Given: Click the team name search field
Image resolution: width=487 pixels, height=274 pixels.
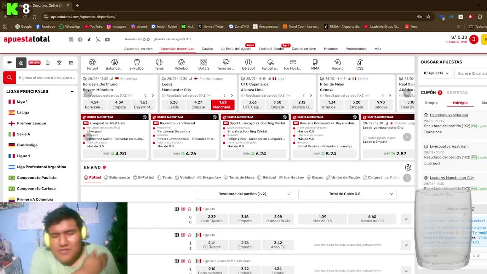Looking at the screenshot, I should pyautogui.click(x=47, y=78).
